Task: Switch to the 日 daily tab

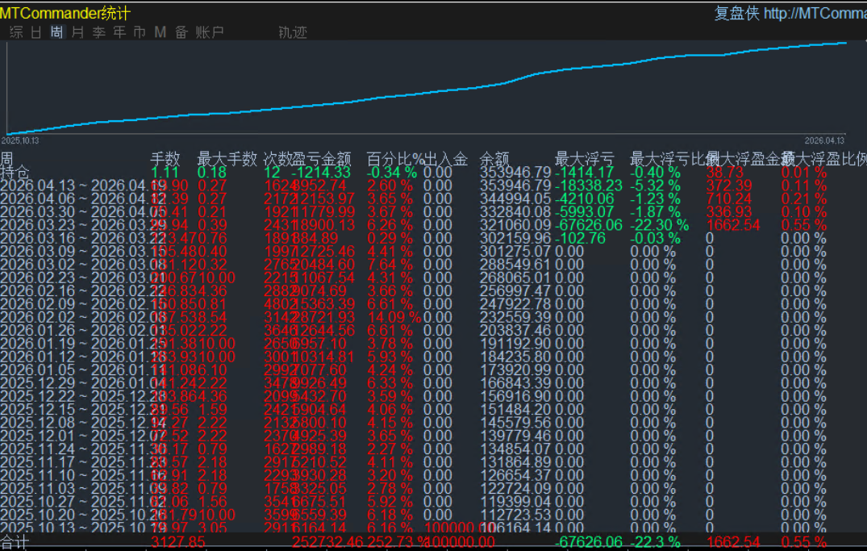Action: pos(36,32)
